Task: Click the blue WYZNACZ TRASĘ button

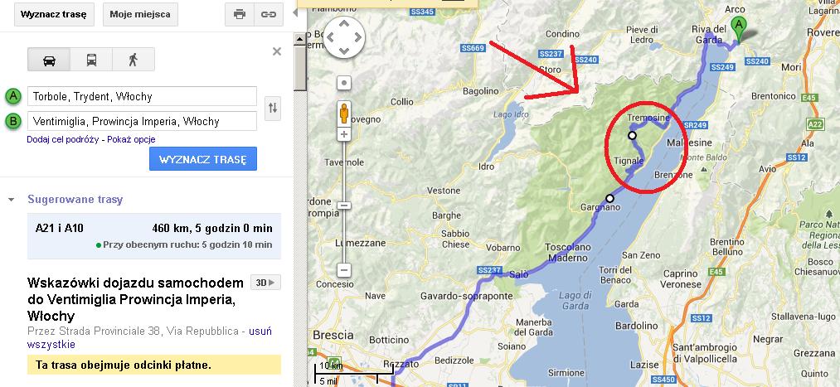Action: [203, 159]
